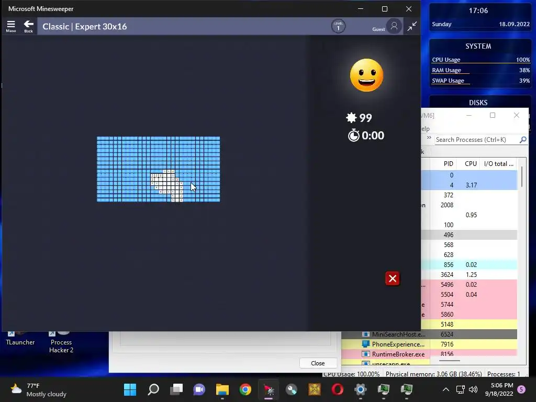
Task: Expand Process Hacker toolbar overflow chevron
Action: [429, 138]
